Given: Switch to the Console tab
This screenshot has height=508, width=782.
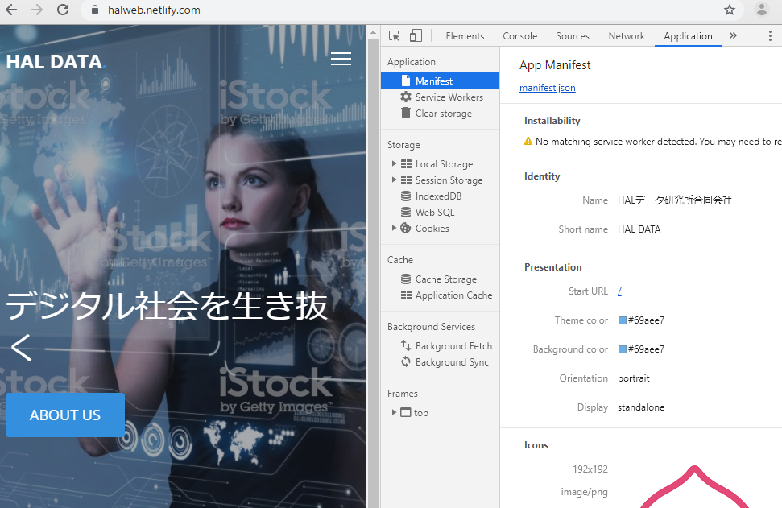Looking at the screenshot, I should [x=519, y=36].
